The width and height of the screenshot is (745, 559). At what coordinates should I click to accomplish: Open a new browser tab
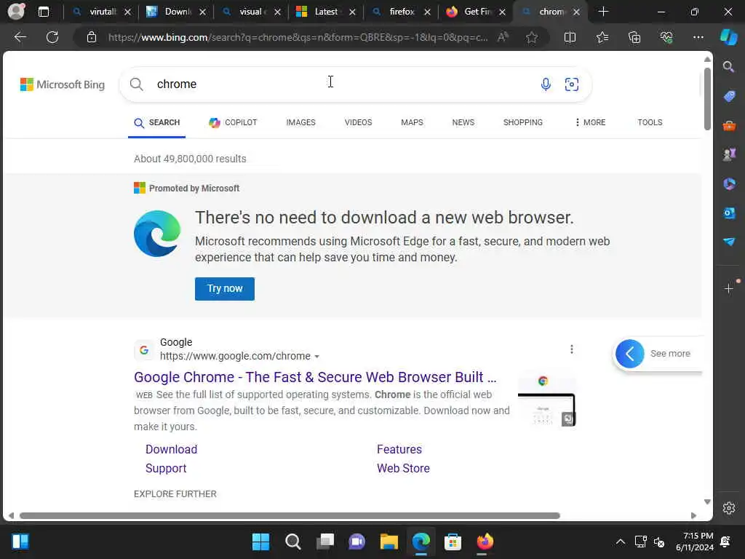pos(603,12)
